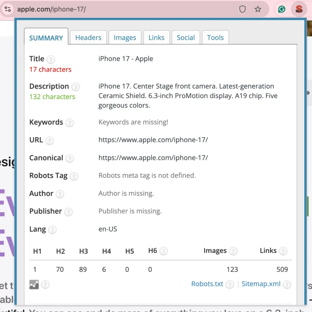
Task: Click the Links count value 509
Action: [x=282, y=269]
